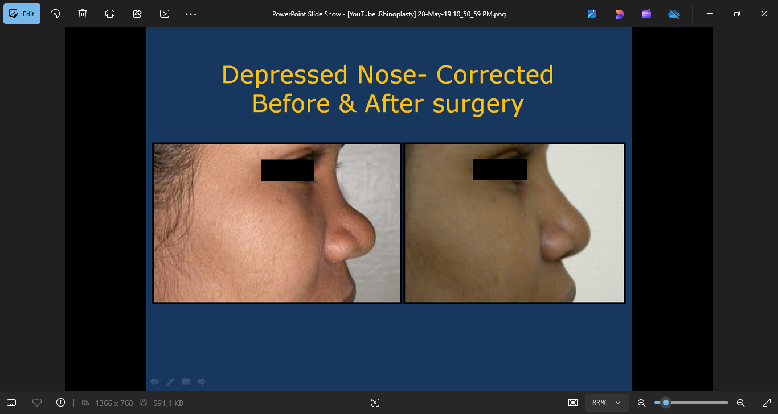This screenshot has width=778, height=414.
Task: Open Clipchamp video editor icon
Action: (646, 14)
